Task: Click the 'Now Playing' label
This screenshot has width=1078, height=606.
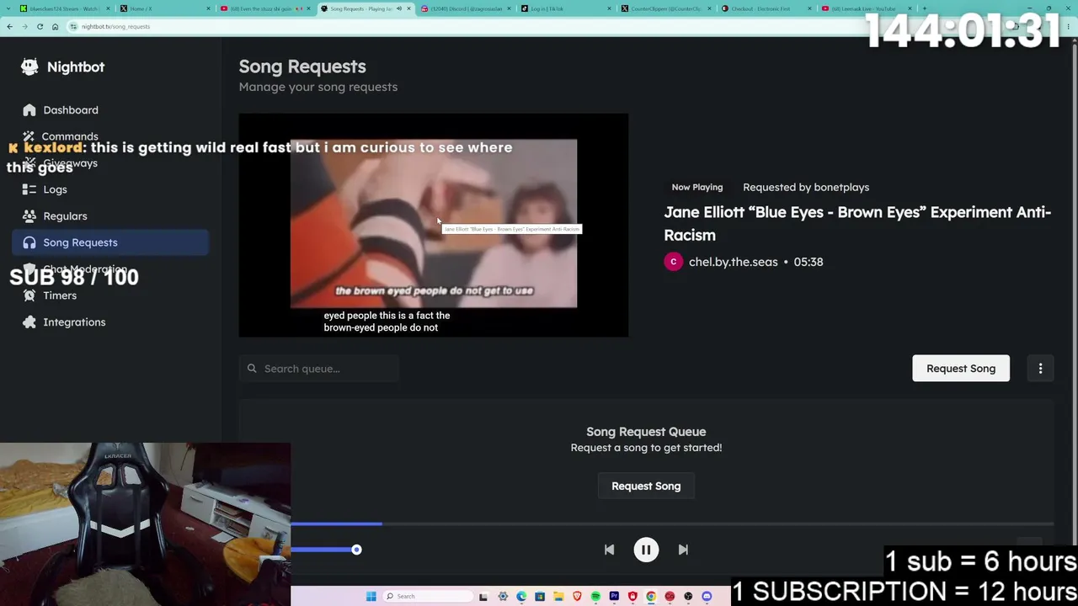Action: click(697, 188)
